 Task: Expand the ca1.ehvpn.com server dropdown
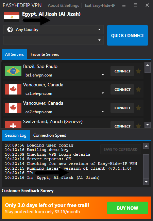click(103, 93)
